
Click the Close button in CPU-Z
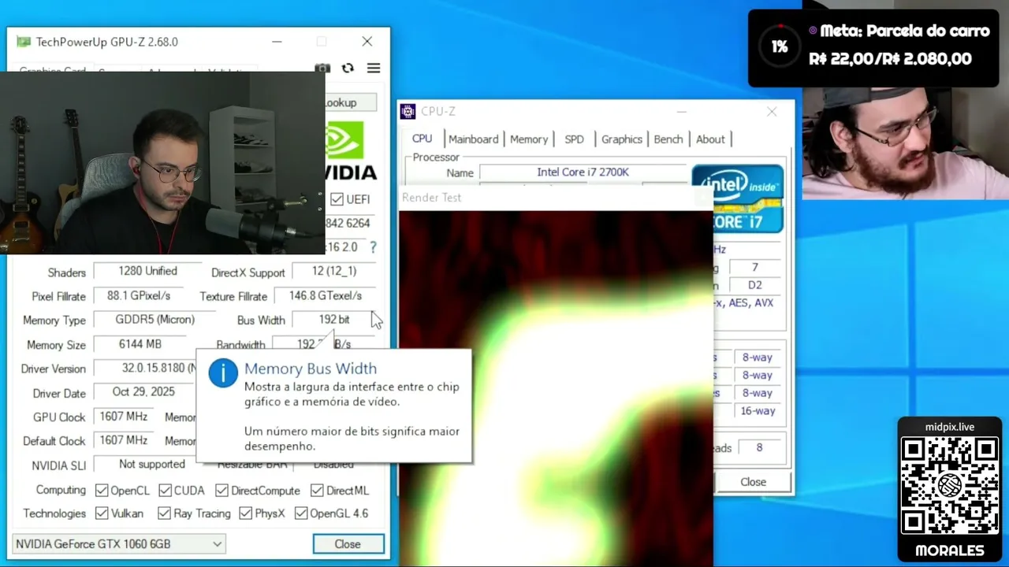753,482
